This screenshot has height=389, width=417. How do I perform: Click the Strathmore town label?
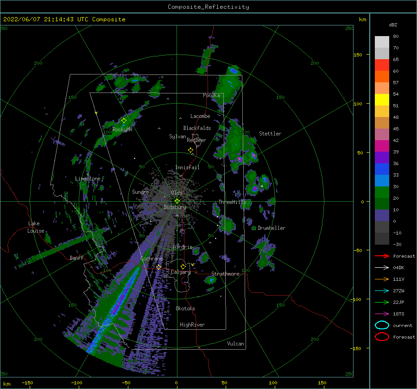coord(225,274)
